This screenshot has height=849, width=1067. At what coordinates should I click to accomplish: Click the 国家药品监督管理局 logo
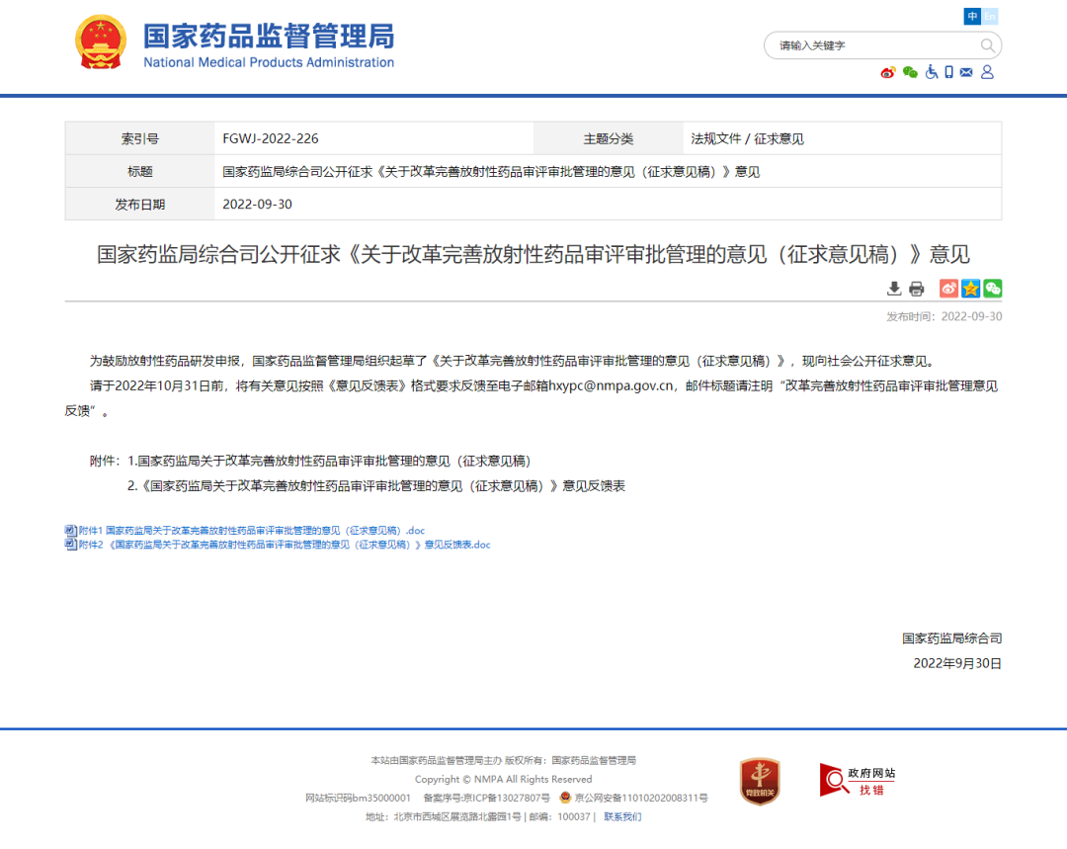click(235, 45)
